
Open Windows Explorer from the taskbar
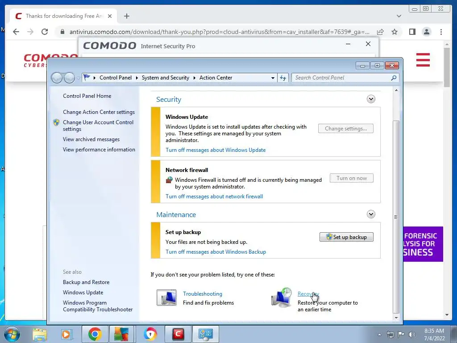(40, 334)
